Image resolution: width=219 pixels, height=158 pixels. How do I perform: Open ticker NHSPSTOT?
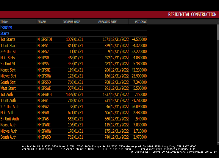pos(45,39)
